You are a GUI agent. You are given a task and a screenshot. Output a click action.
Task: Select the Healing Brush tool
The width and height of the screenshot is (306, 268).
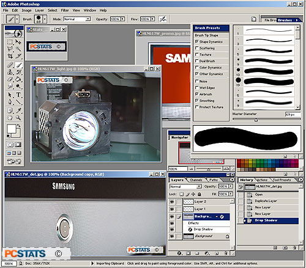[10, 65]
